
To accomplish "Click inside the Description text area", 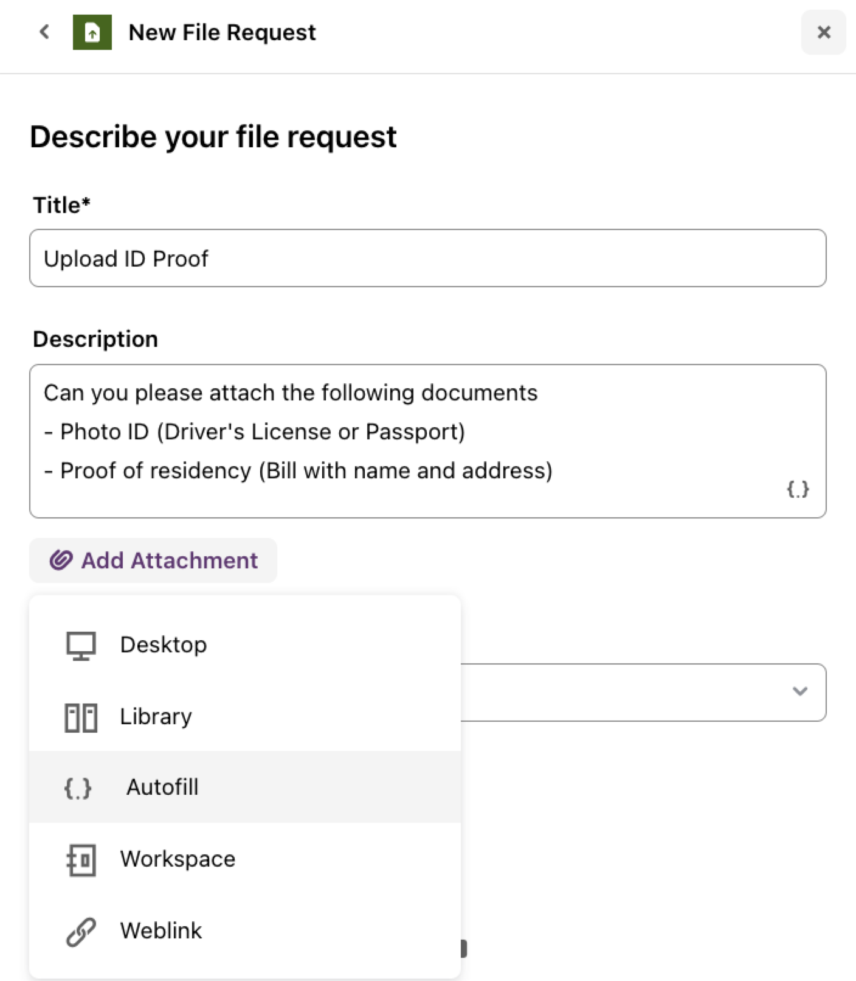I will coord(428,441).
